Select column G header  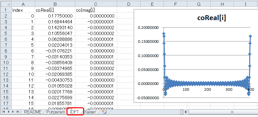pyautogui.click(x=199, y=4)
